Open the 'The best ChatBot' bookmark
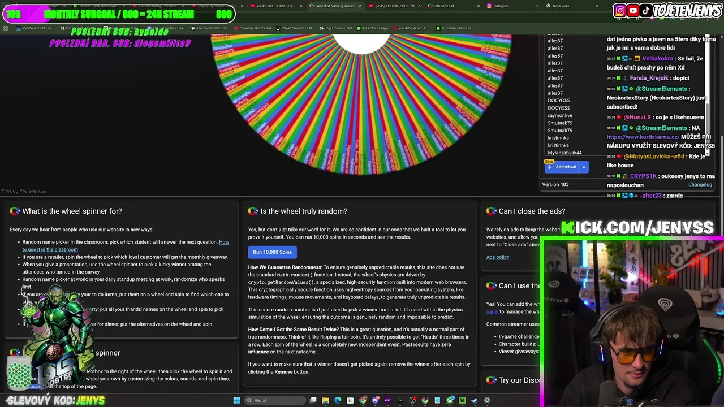Image resolution: width=724 pixels, height=407 pixels. 210,28
